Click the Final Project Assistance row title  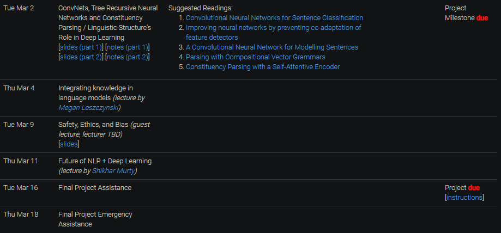click(95, 188)
